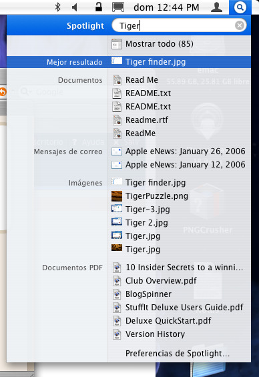
Task: Click thumbnail of best result Tiger finder.jpg
Action: tap(117, 61)
